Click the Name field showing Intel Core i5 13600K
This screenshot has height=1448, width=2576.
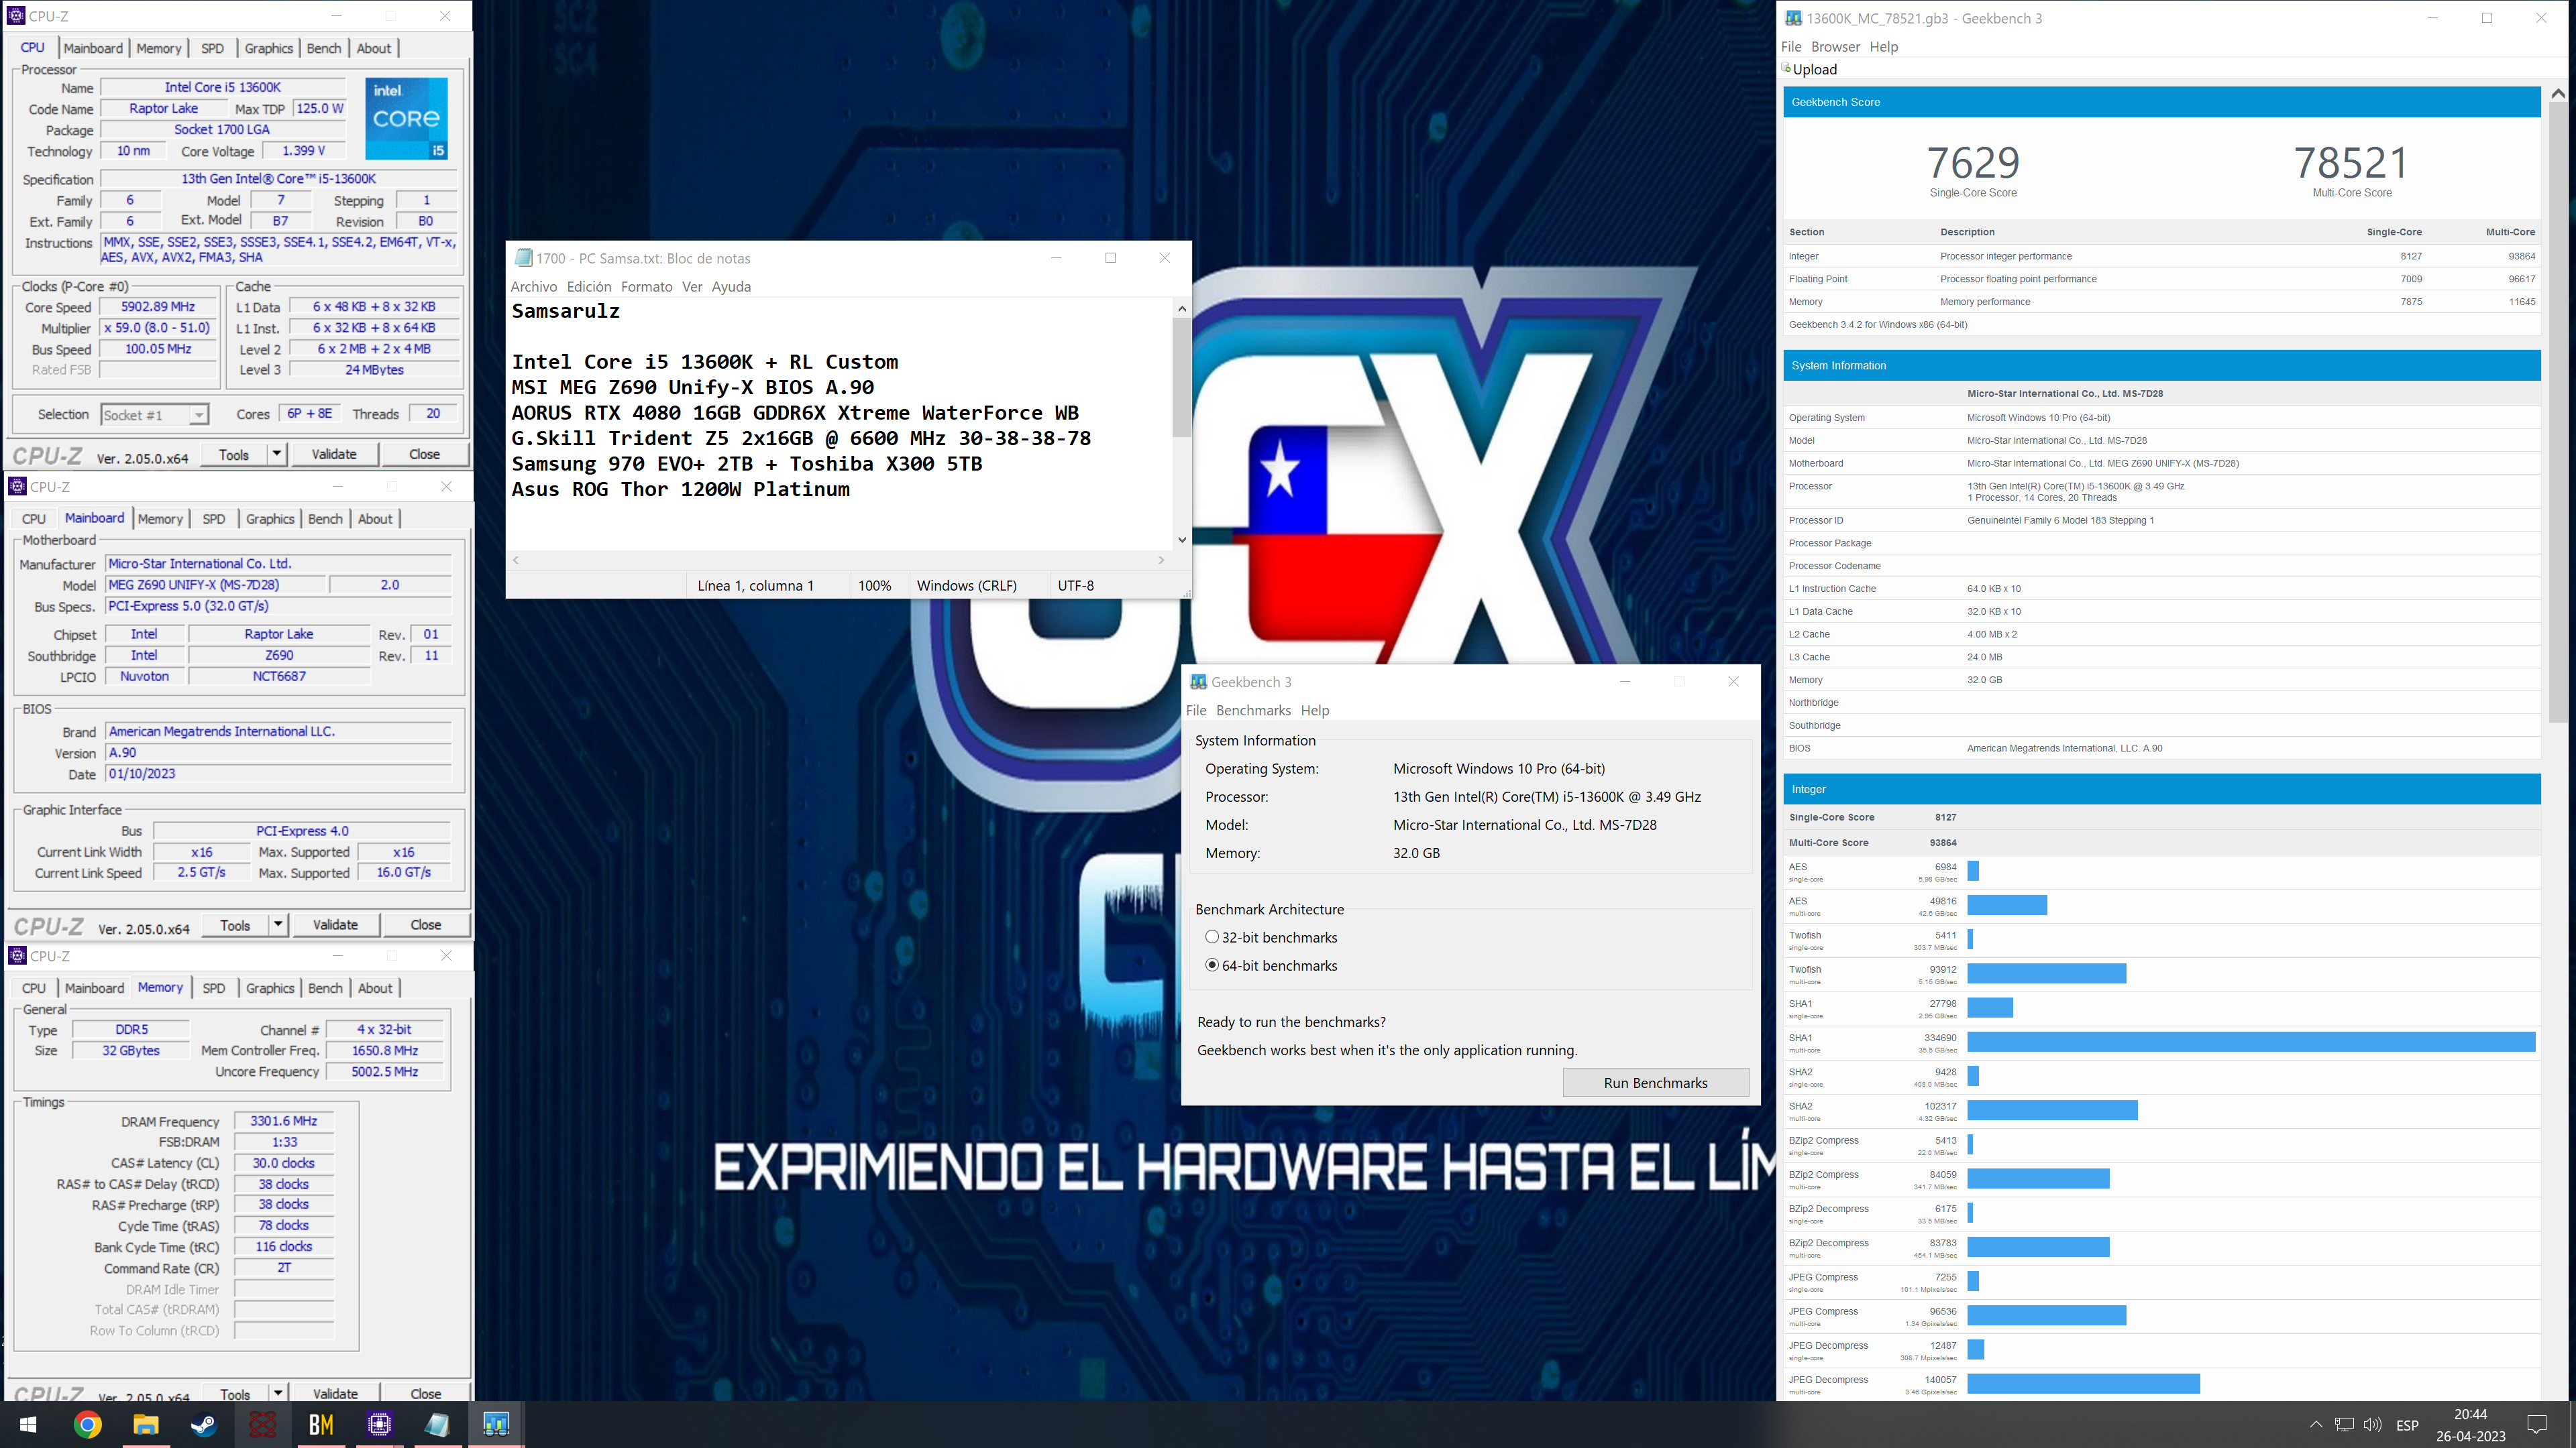223,88
